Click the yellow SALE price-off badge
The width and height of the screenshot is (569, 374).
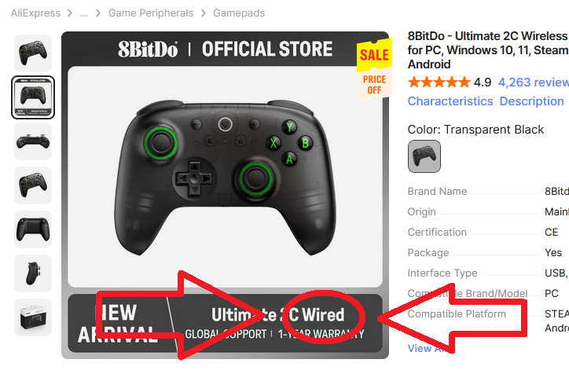pos(375,69)
